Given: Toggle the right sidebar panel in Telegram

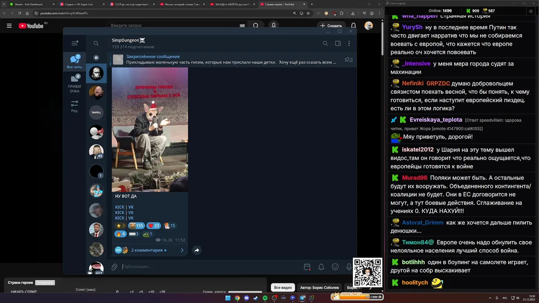Looking at the screenshot, I should [338, 43].
